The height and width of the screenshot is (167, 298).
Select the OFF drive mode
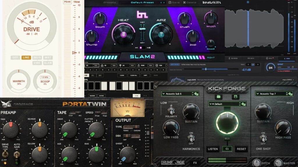pos(15,58)
